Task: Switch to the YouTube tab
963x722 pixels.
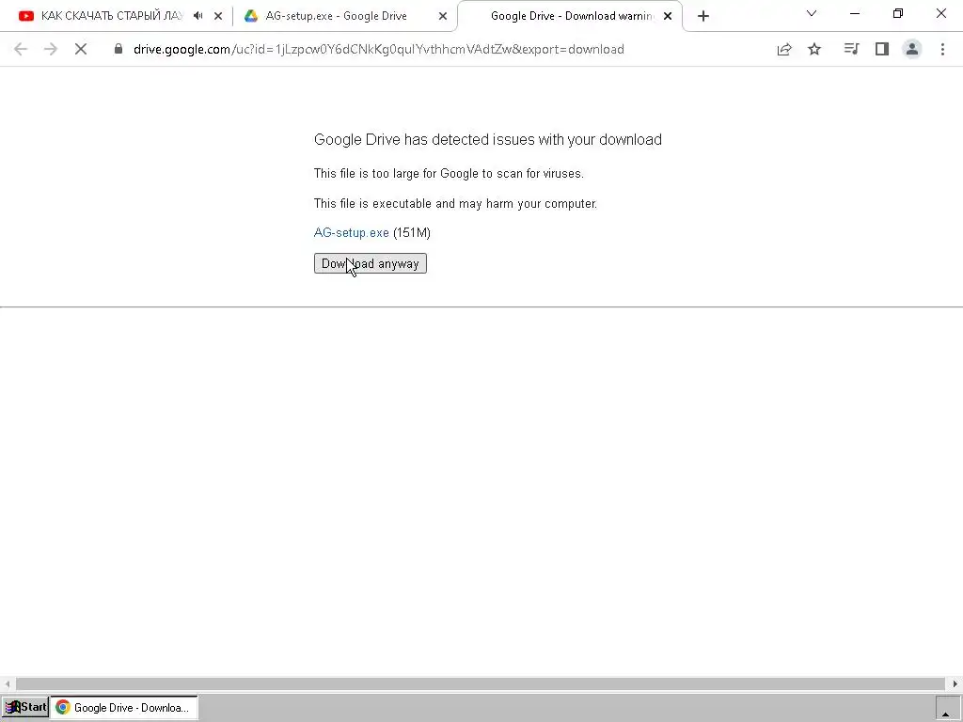Action: tap(111, 16)
